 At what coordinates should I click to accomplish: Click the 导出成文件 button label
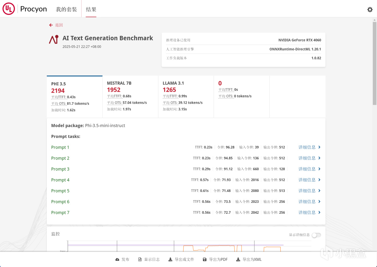coord(184,259)
